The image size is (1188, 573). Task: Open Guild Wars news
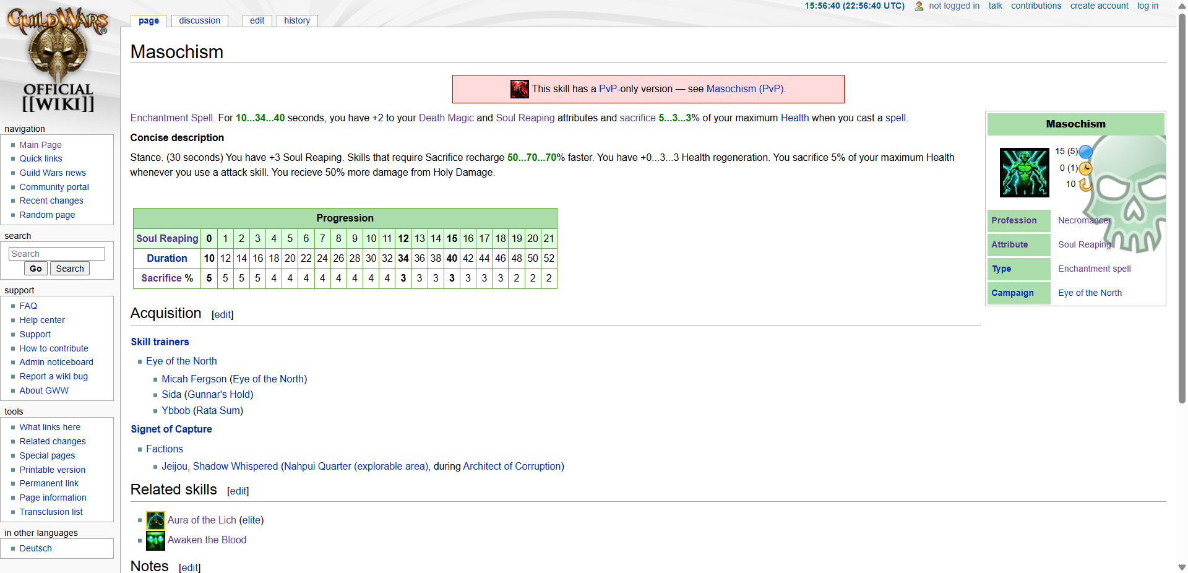53,173
